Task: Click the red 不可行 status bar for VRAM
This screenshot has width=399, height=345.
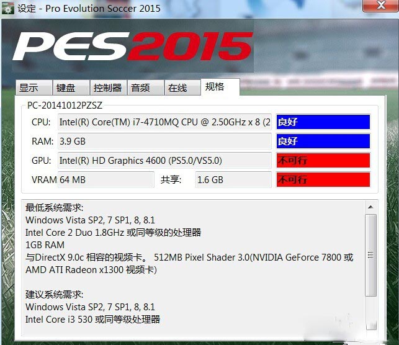Action: (x=323, y=179)
